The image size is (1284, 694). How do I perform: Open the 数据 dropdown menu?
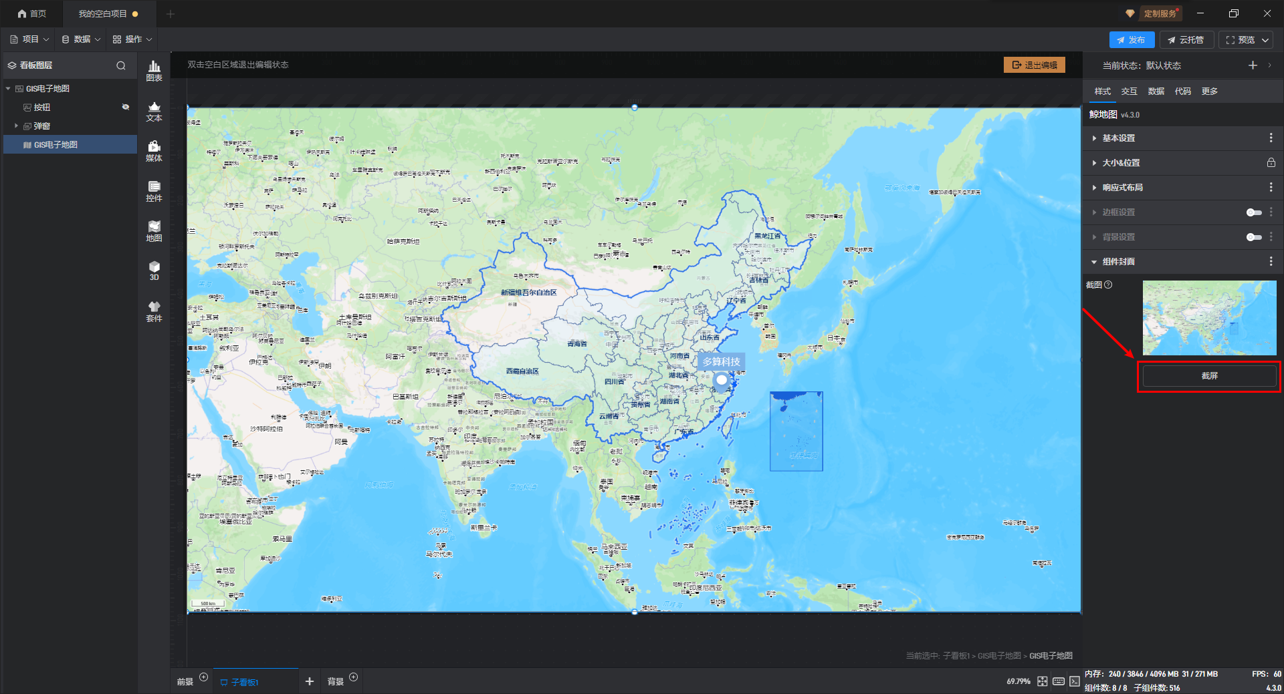(x=81, y=39)
